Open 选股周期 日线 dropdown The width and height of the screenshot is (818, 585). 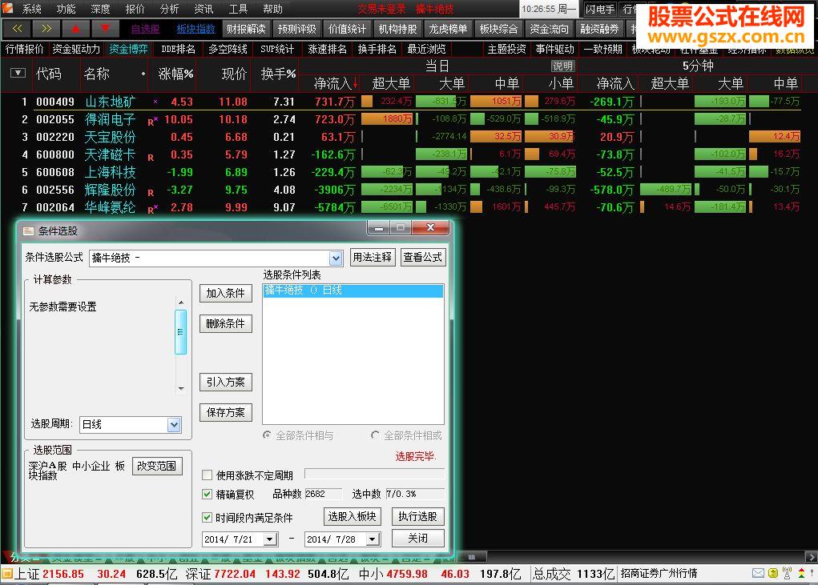(174, 425)
